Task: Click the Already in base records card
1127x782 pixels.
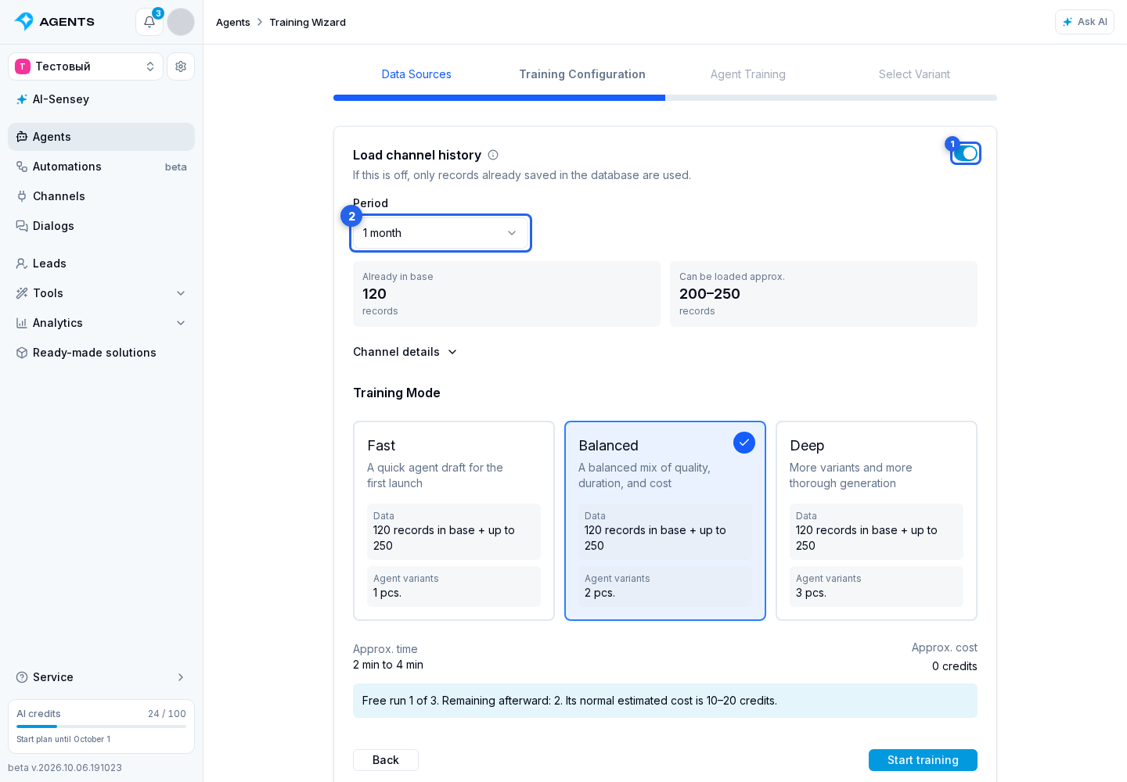Action: tap(506, 294)
